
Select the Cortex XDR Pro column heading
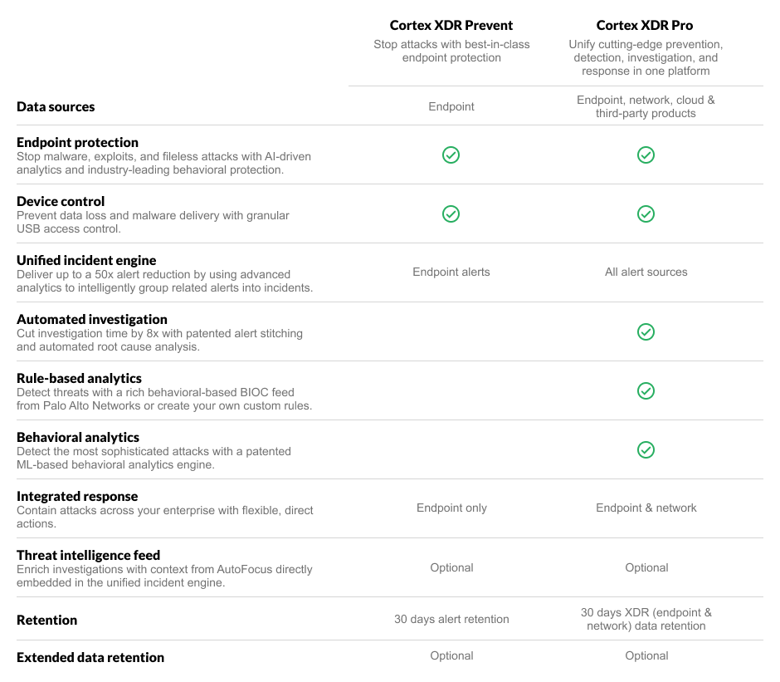[x=645, y=26]
